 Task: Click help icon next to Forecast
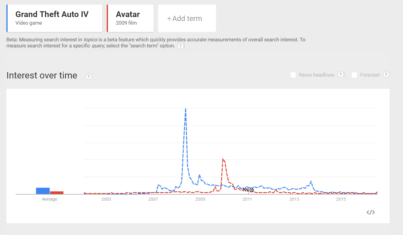tap(386, 74)
